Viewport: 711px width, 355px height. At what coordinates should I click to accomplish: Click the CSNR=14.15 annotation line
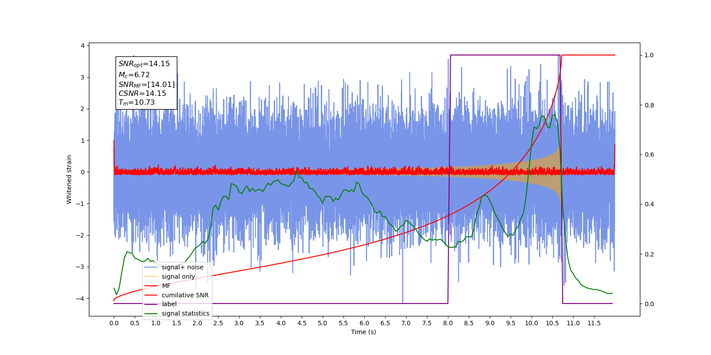click(142, 94)
